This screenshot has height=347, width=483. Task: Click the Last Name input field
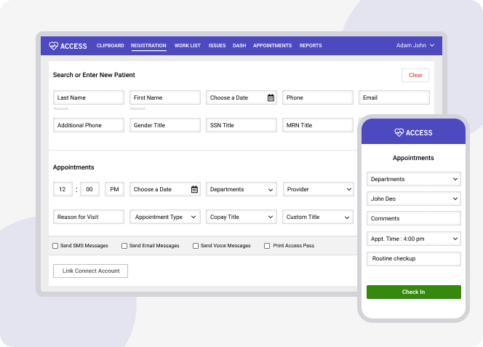(x=88, y=97)
